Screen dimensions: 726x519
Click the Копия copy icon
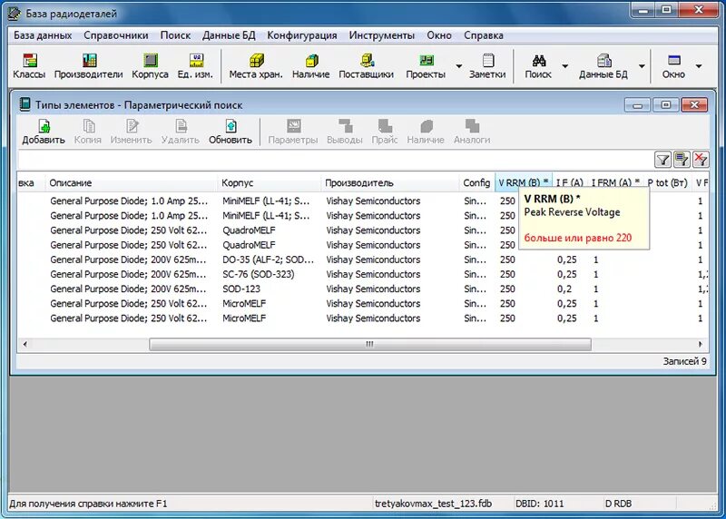[88, 132]
